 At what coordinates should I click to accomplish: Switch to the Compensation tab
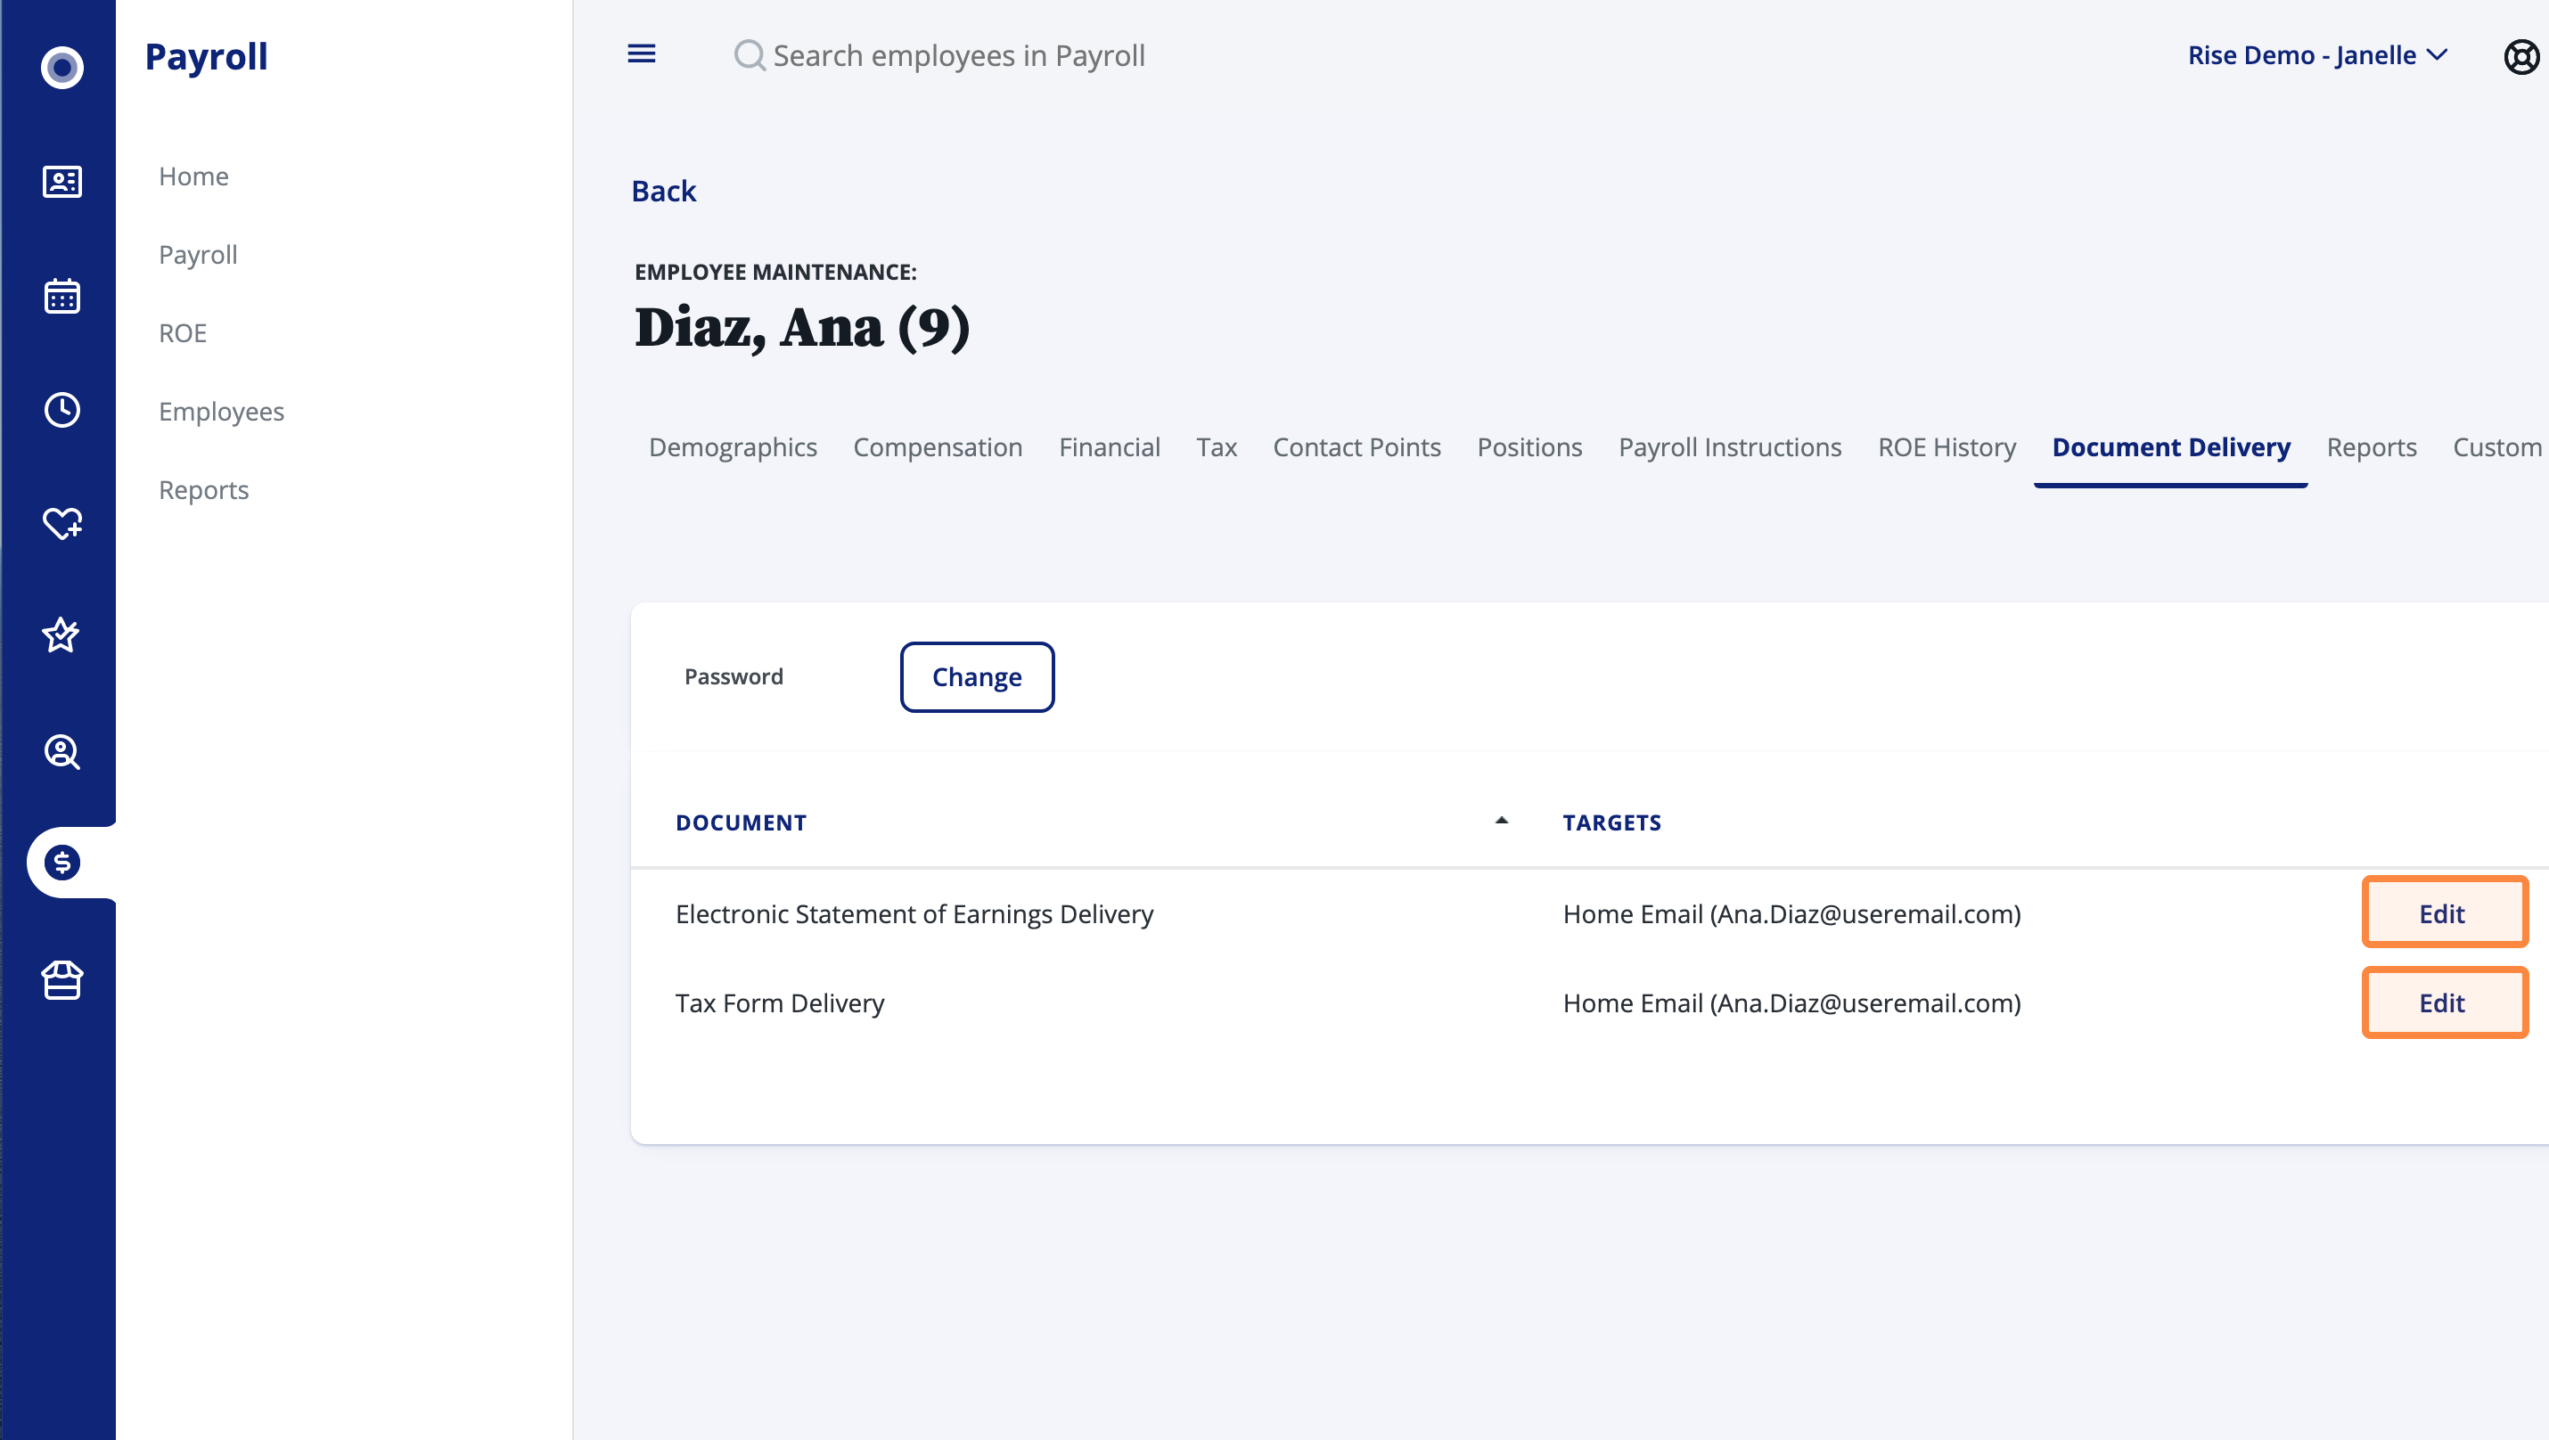coord(937,447)
